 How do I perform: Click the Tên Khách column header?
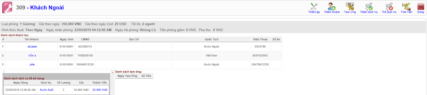[x=32, y=39]
